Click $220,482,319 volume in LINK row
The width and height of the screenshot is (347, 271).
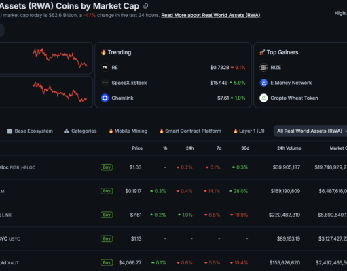click(x=285, y=215)
